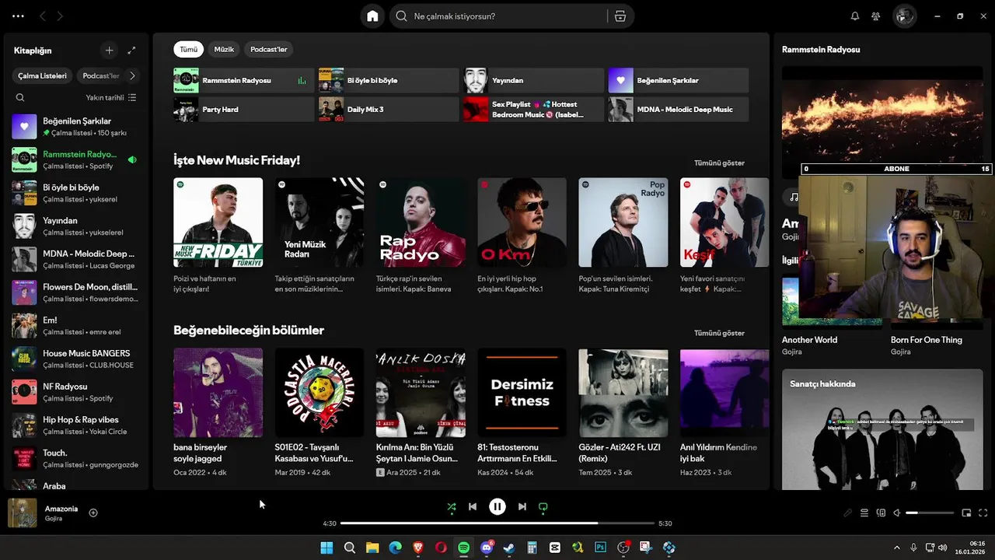Open O Km playlist cover
Viewport: 995px width, 560px height.
coord(522,222)
